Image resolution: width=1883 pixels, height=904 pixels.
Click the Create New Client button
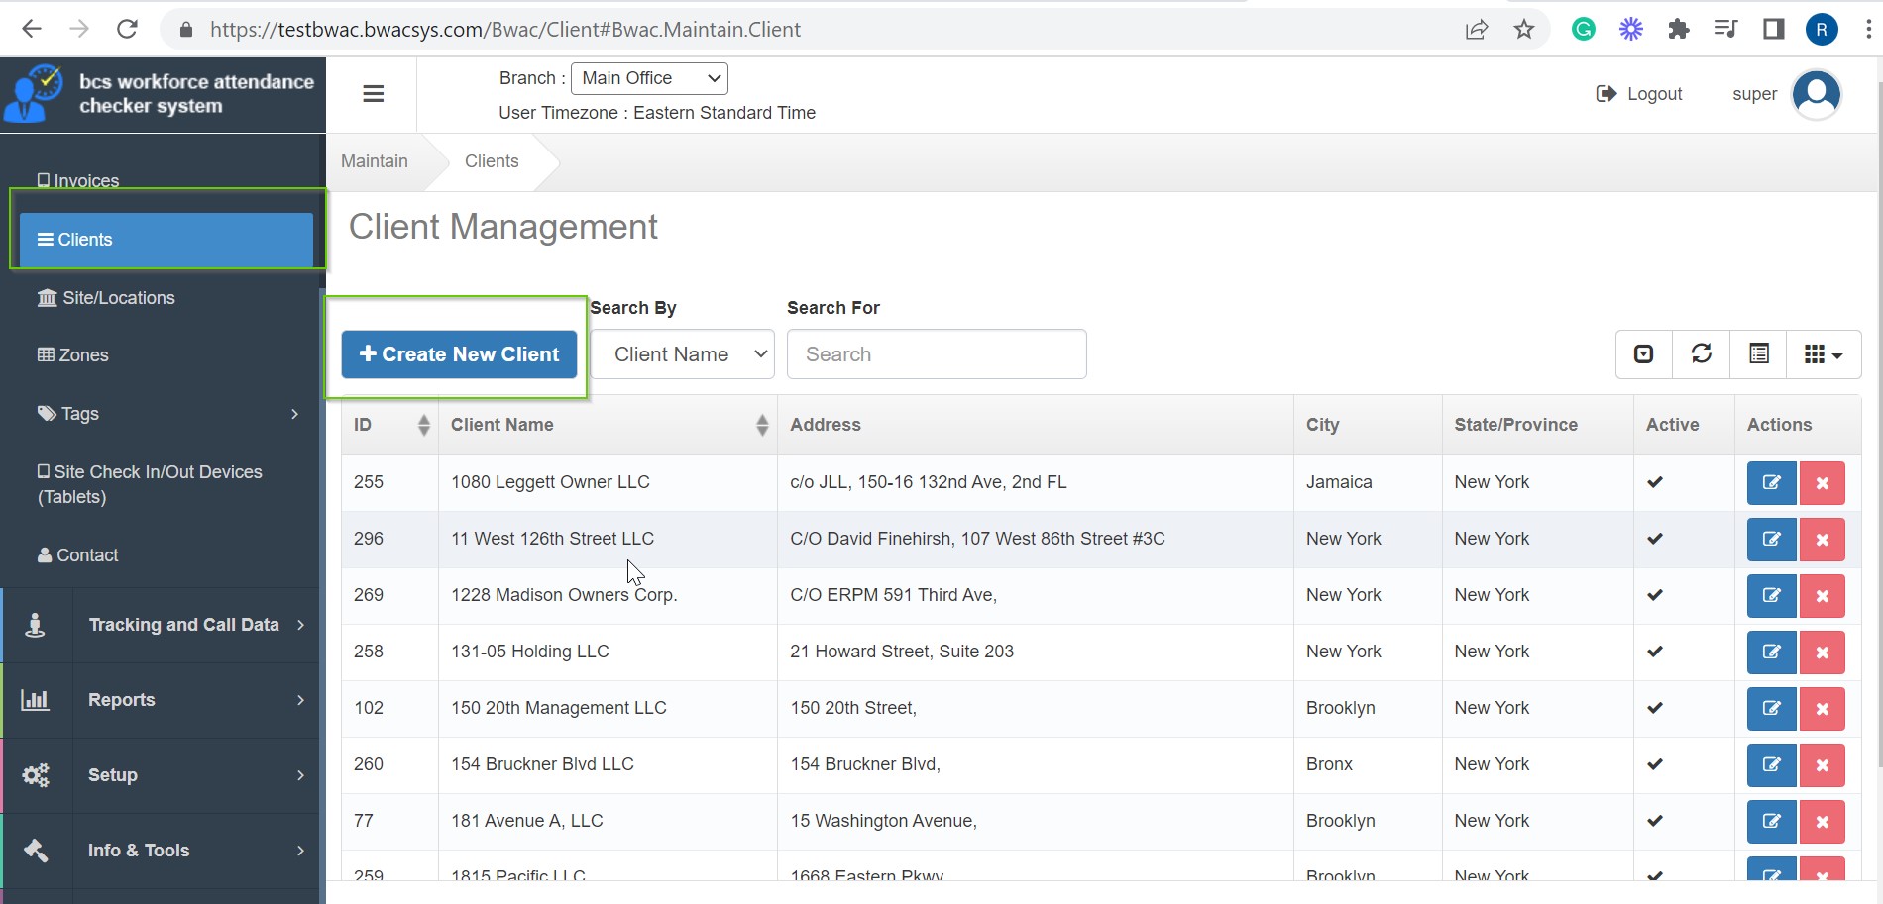459,354
